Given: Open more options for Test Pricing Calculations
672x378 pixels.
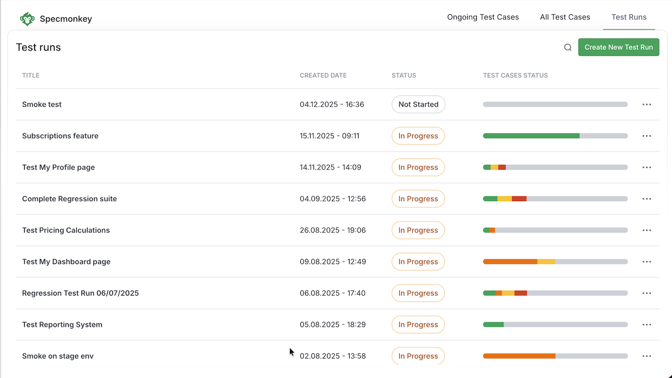Looking at the screenshot, I should pyautogui.click(x=647, y=230).
